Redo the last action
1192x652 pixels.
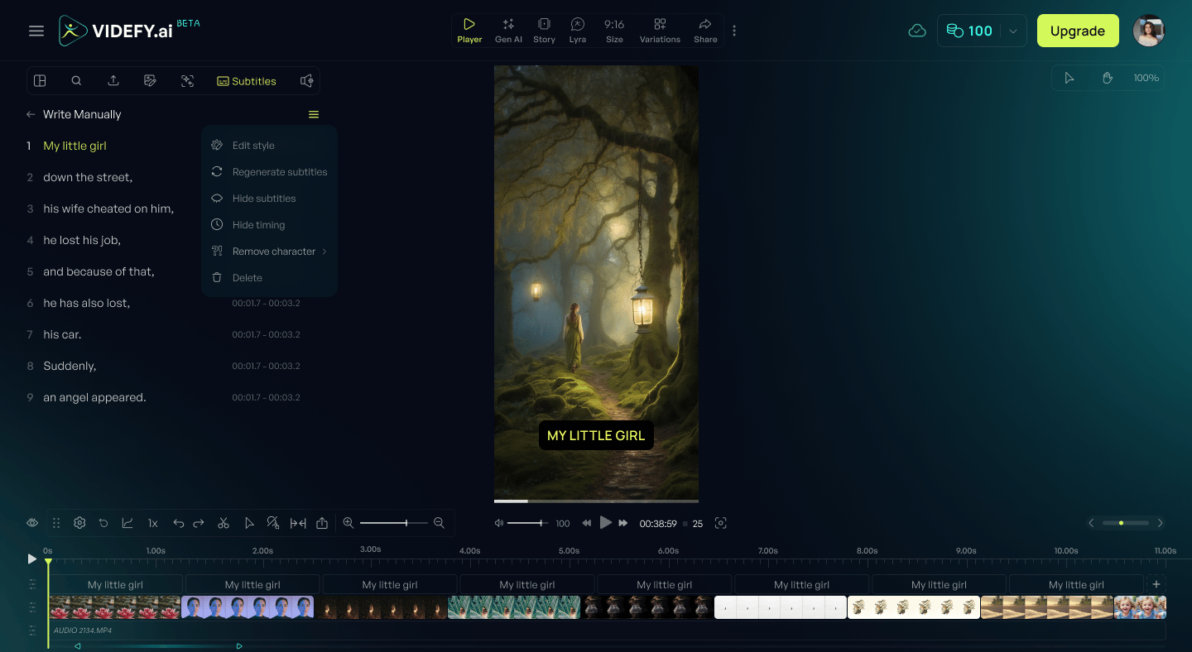tap(199, 523)
